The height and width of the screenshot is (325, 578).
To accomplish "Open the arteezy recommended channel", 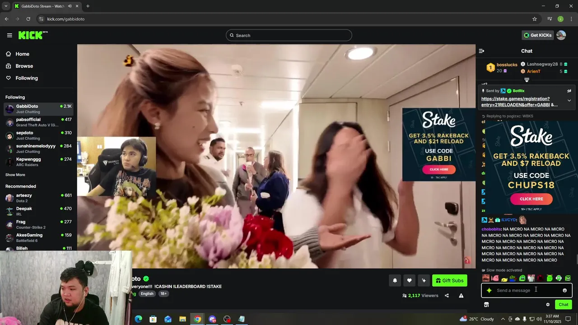I will [x=38, y=198].
